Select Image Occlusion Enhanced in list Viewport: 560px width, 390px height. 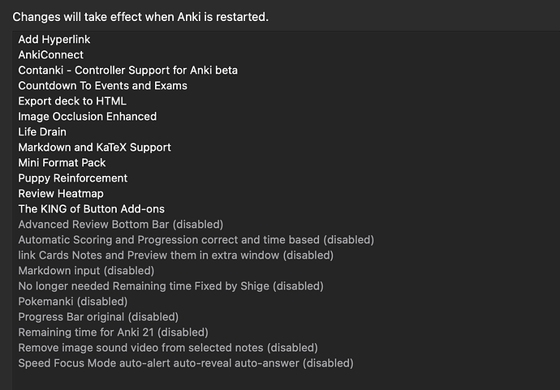87,116
